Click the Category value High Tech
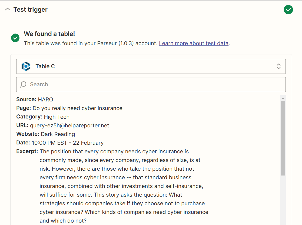The width and height of the screenshot is (302, 225). 57,117
